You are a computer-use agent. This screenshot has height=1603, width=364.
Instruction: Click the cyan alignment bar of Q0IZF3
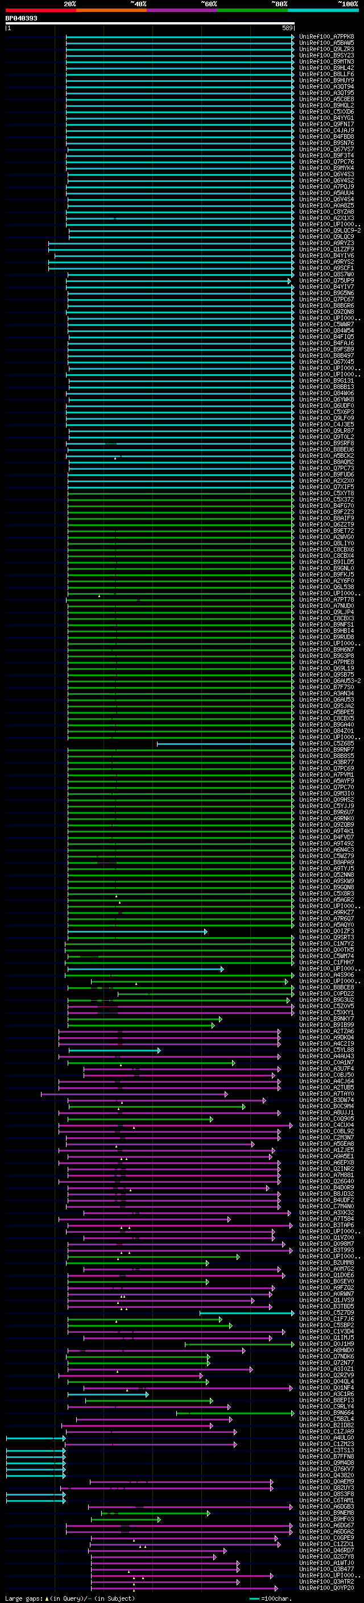point(138,931)
